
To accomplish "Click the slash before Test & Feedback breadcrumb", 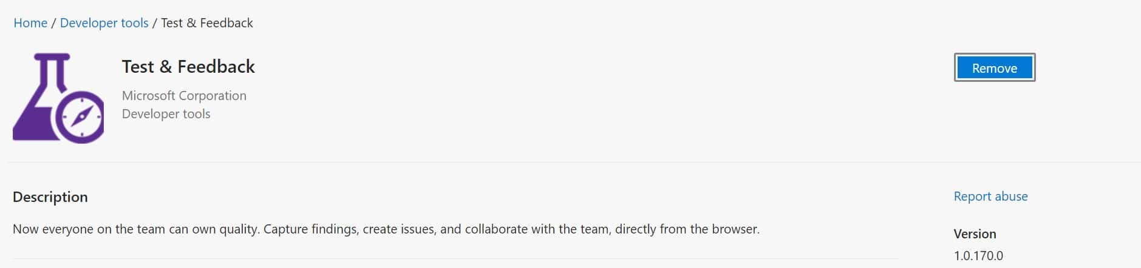I will pyautogui.click(x=155, y=23).
